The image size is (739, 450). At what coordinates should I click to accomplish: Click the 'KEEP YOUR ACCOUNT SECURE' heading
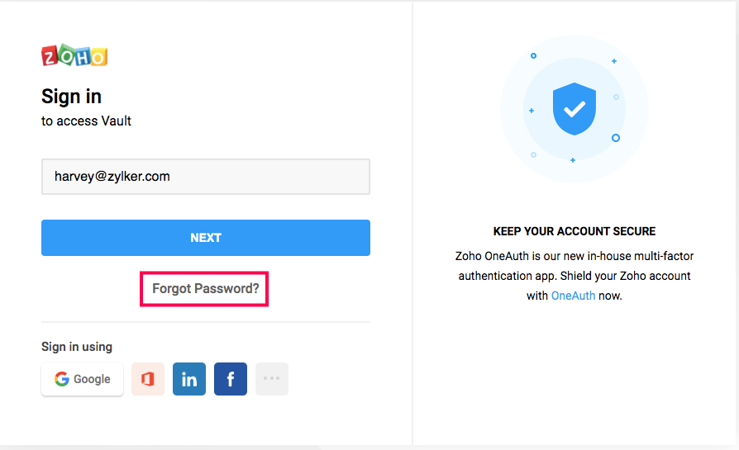pos(575,231)
